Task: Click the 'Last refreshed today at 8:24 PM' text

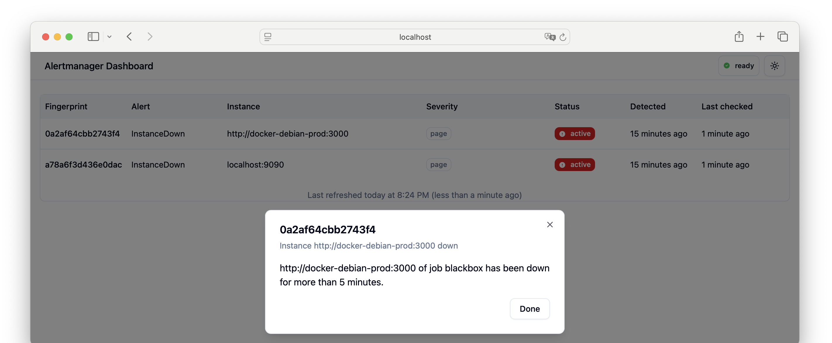Action: click(368, 195)
